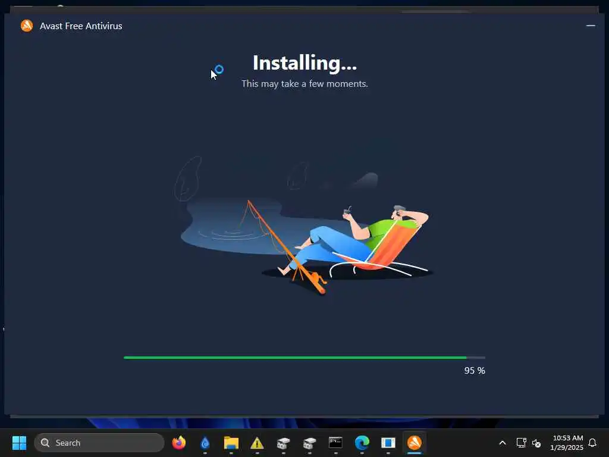Show hidden system tray icons
The image size is (609, 457).
(502, 443)
